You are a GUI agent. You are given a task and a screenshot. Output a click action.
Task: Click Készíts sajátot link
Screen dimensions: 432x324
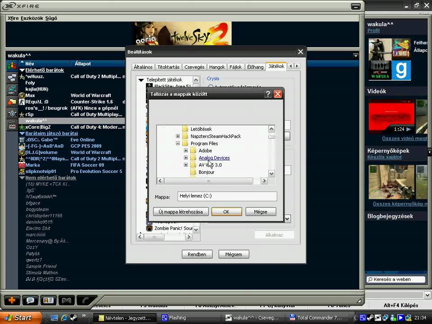[x=384, y=157]
